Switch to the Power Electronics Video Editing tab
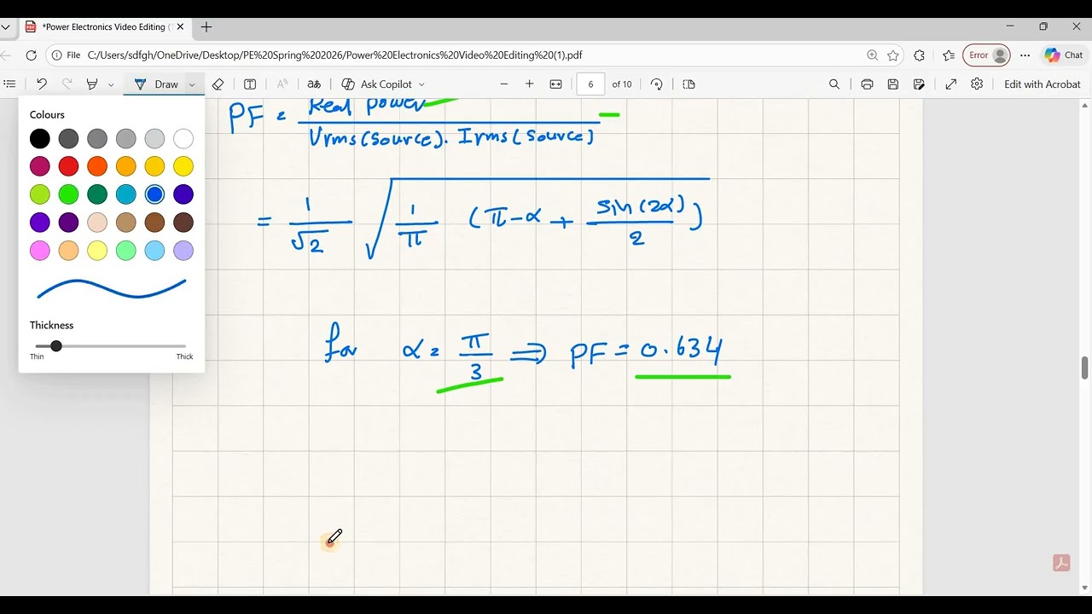Screen dimensions: 1092x614 [104, 27]
